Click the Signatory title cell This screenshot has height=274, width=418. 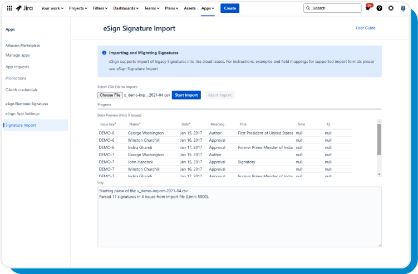[x=247, y=162]
